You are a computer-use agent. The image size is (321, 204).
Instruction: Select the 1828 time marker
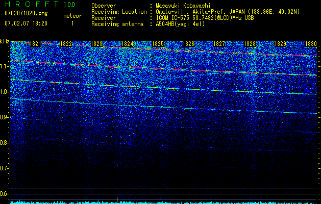click(250, 44)
